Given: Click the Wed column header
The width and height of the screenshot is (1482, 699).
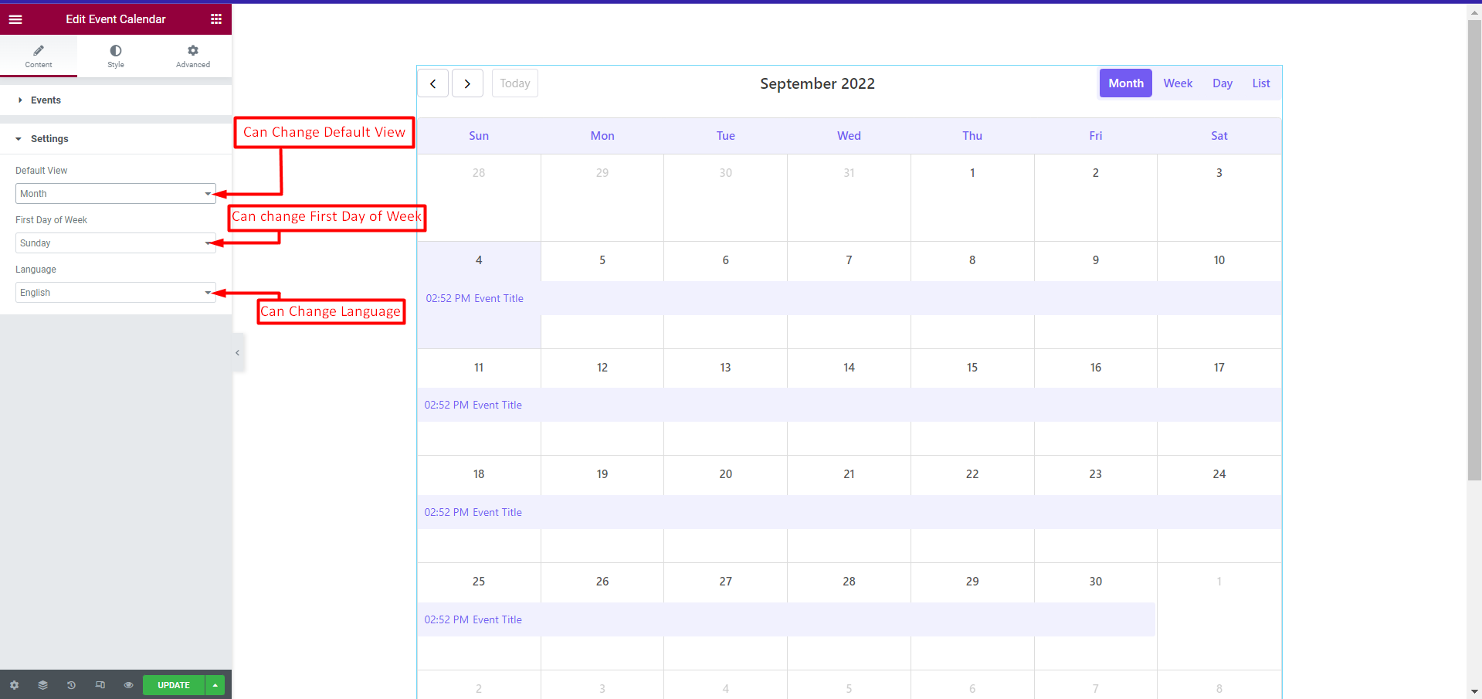Looking at the screenshot, I should click(x=849, y=136).
